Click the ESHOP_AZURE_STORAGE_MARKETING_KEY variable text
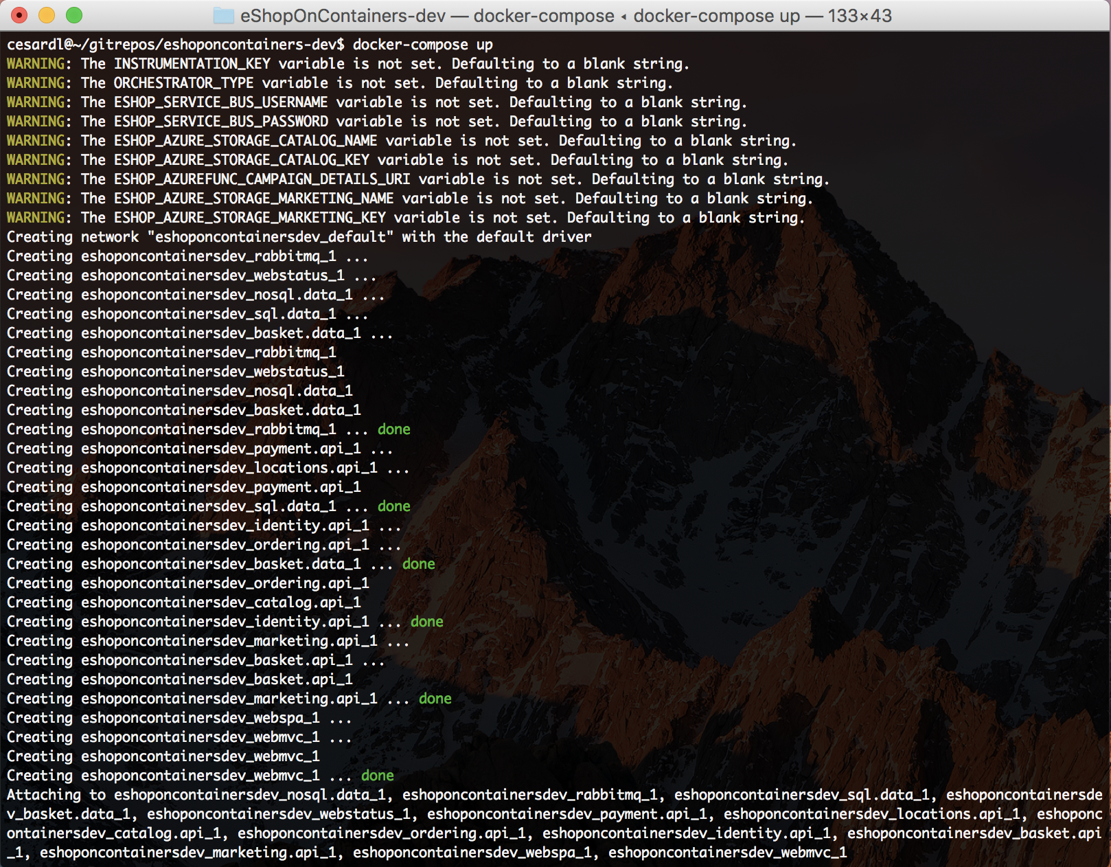 (x=250, y=218)
